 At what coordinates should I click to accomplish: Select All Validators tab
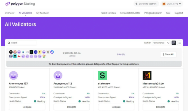click(x=25, y=13)
